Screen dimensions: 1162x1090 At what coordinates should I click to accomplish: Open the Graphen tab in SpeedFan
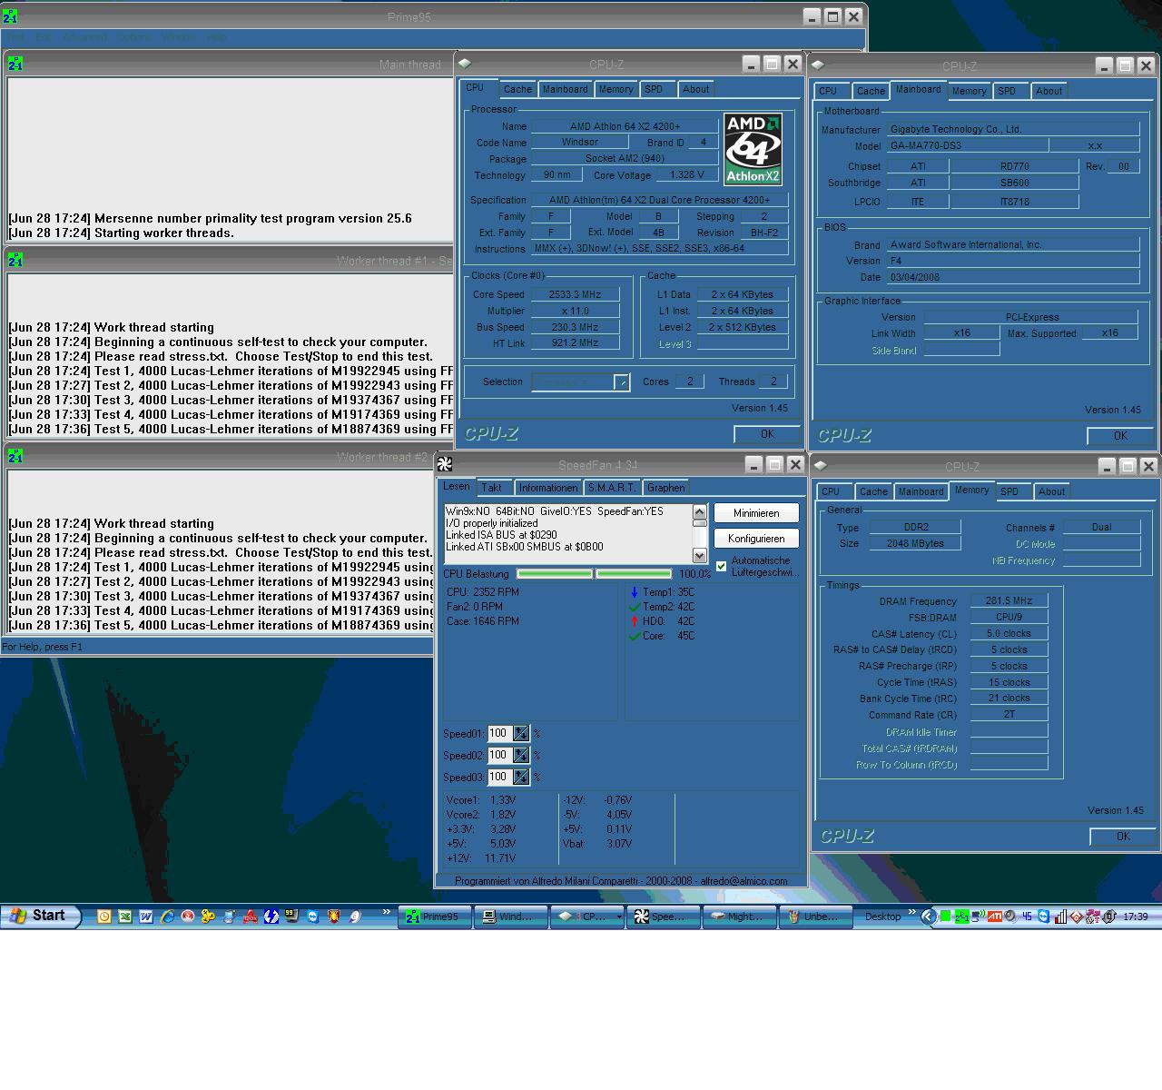point(666,488)
